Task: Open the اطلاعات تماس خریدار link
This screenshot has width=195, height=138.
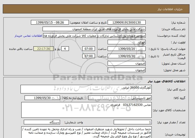Action: click(28, 36)
